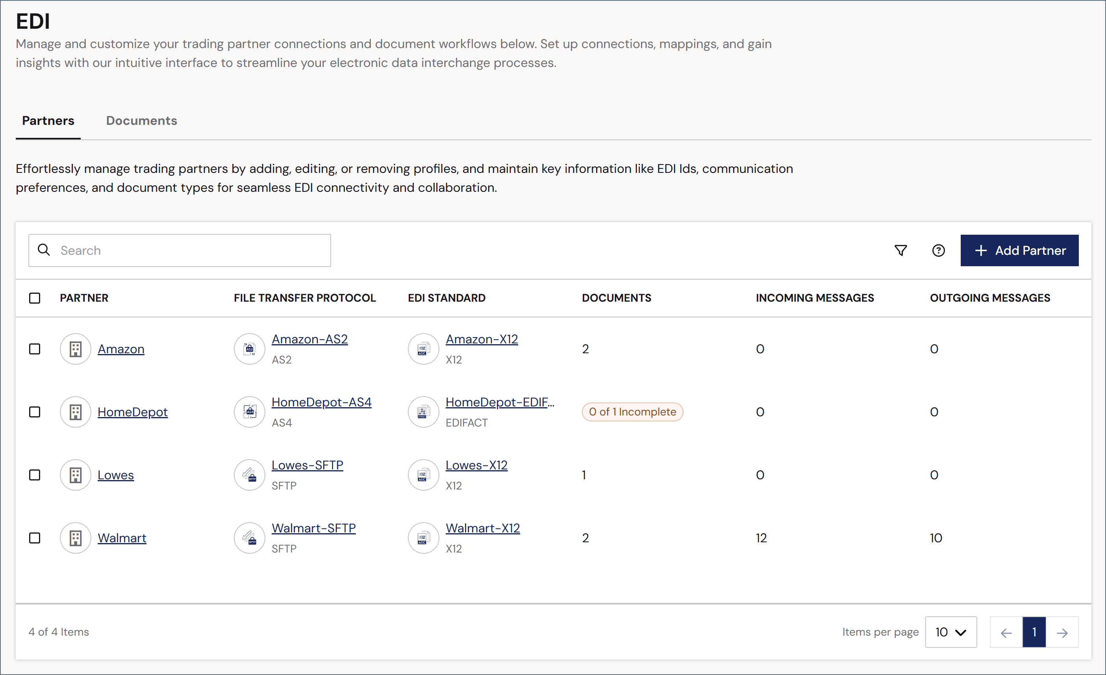The image size is (1106, 675).
Task: Click the Add Partner button
Action: [x=1019, y=250]
